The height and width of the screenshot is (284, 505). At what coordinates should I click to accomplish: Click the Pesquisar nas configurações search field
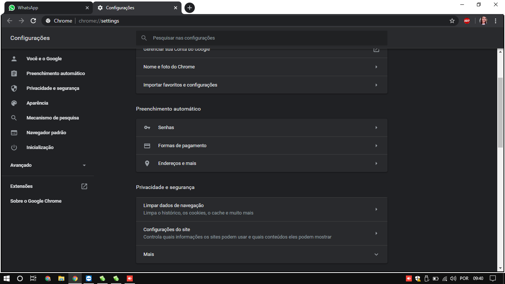[262, 38]
